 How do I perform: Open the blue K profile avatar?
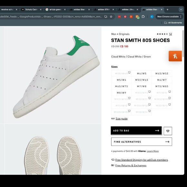click(x=152, y=16)
